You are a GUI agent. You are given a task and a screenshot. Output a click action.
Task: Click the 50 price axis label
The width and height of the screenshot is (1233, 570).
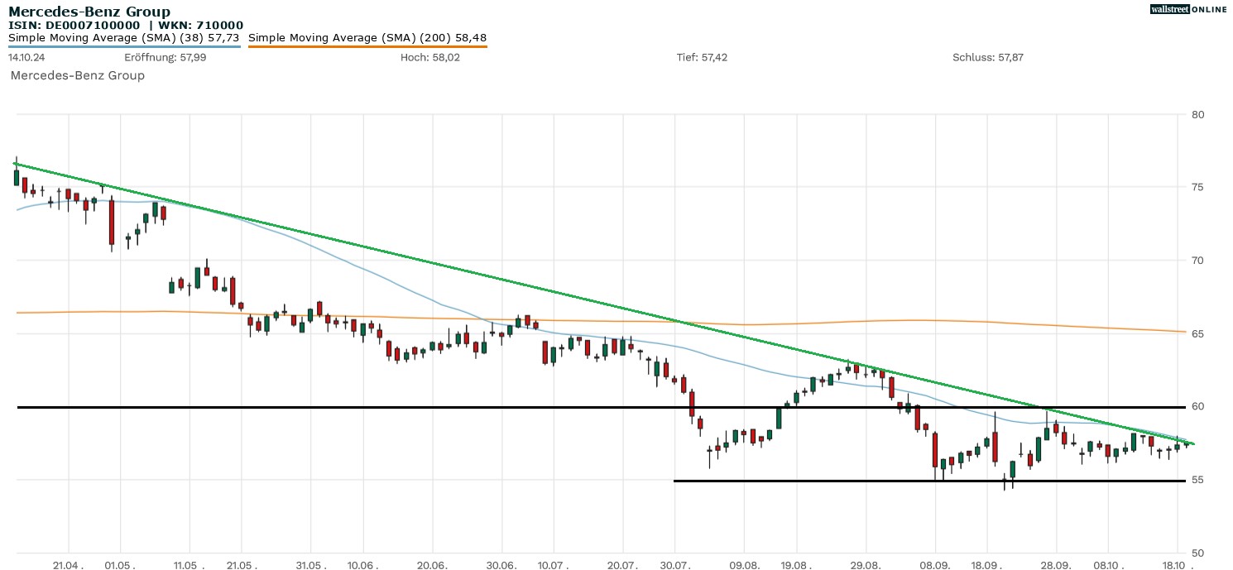pyautogui.click(x=1196, y=553)
